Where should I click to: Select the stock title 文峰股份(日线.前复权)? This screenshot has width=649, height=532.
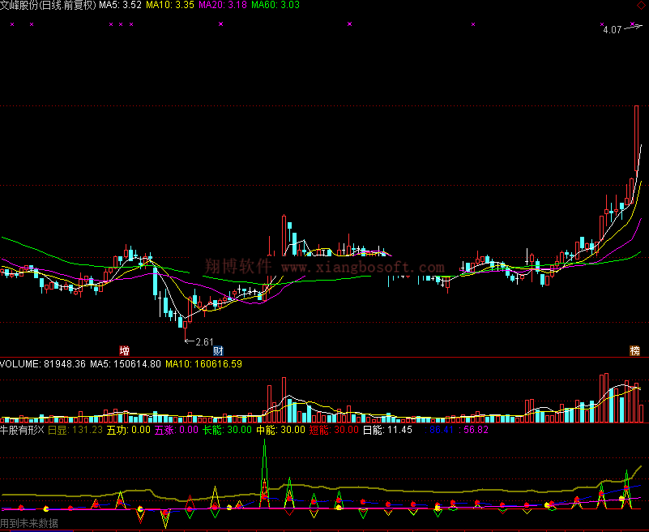point(48,5)
